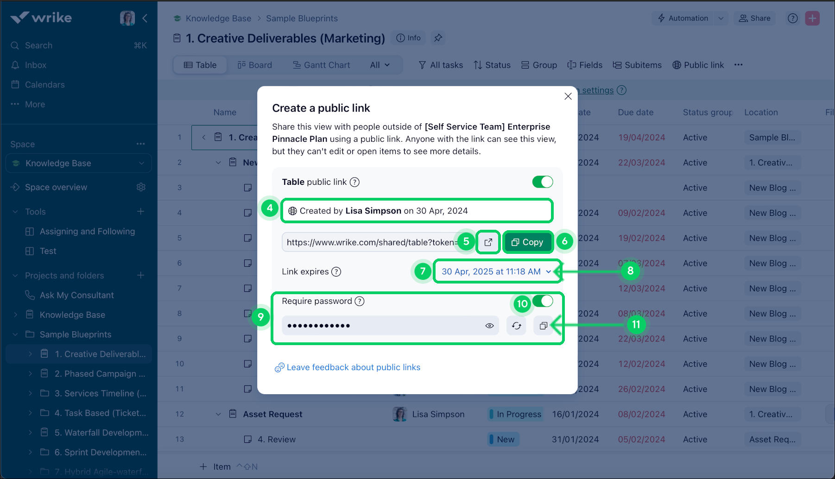Click the help question mark icon in the top bar
Image resolution: width=835 pixels, height=479 pixels.
[x=792, y=19]
